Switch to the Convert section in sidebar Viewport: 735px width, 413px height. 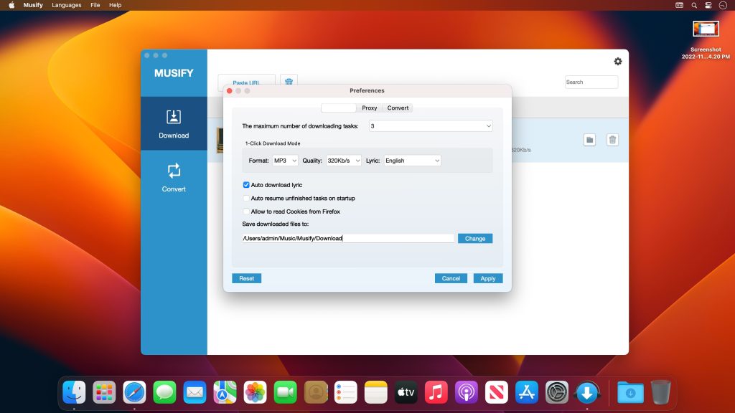tap(173, 177)
